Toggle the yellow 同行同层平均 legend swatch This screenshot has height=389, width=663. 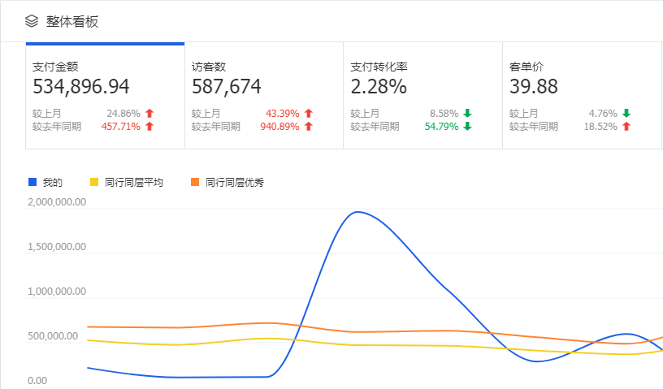(x=94, y=182)
